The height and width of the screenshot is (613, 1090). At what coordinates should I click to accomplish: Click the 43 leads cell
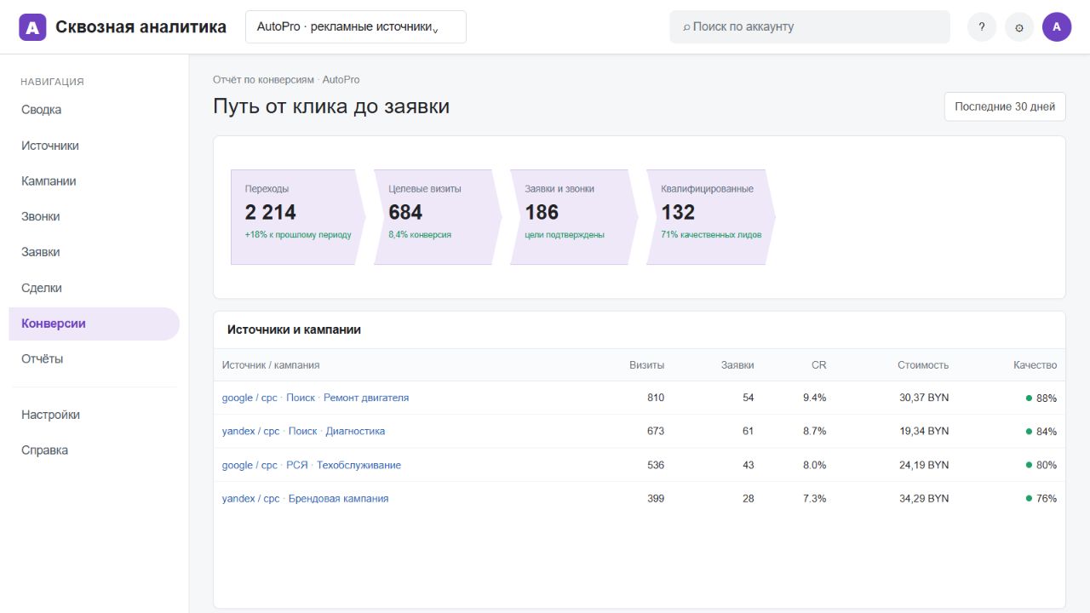click(749, 465)
